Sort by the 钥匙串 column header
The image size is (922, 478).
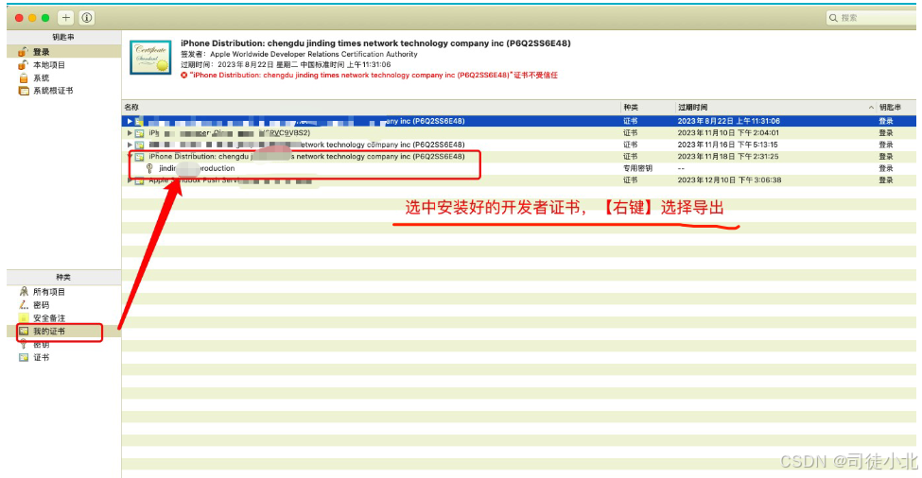[896, 107]
